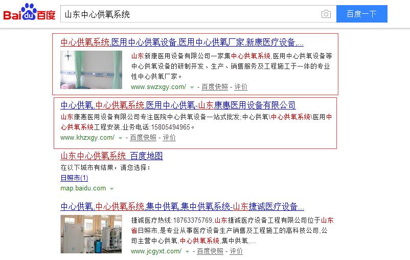The image size is (410, 260).
Task: Open the 山东捷诚医疗设备 result title link
Action: (183, 207)
